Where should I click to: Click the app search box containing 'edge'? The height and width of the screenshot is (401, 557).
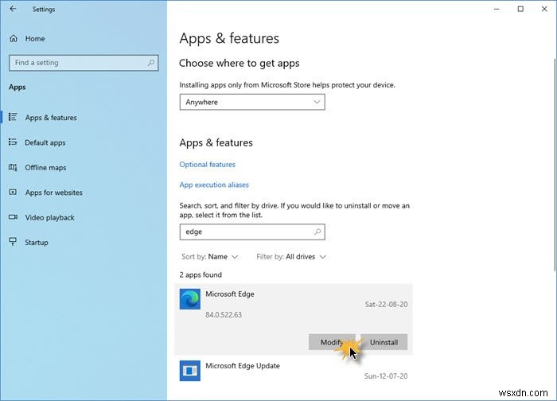point(252,232)
